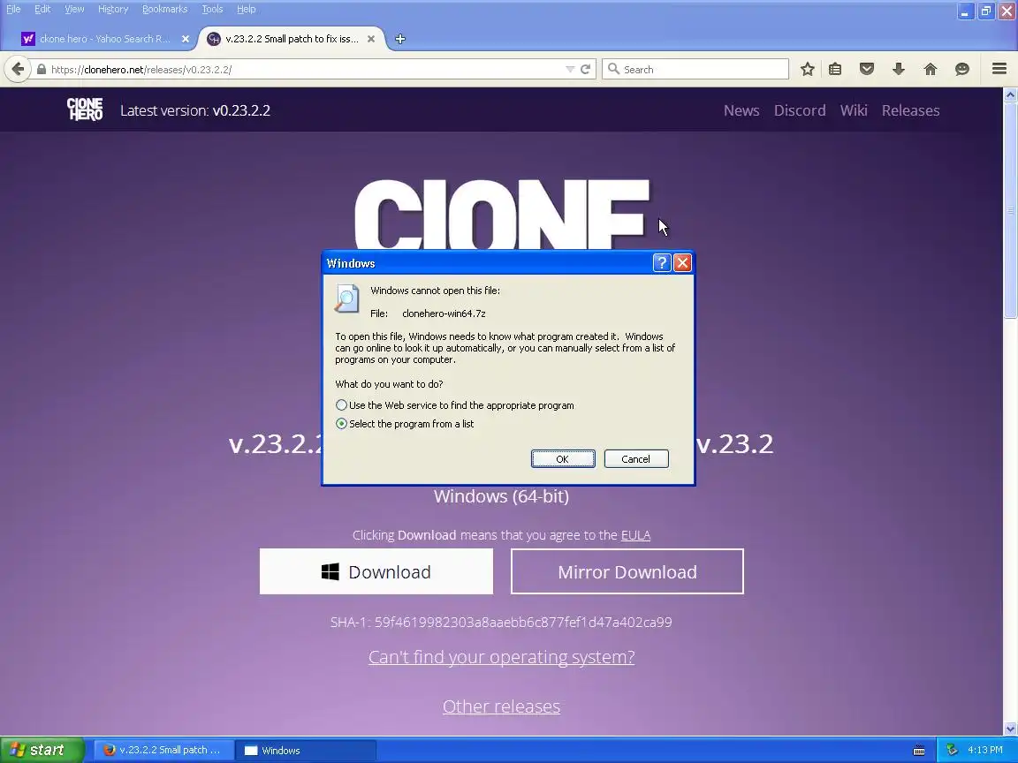Open the Wiki link
This screenshot has height=763, width=1018.
[x=854, y=110]
